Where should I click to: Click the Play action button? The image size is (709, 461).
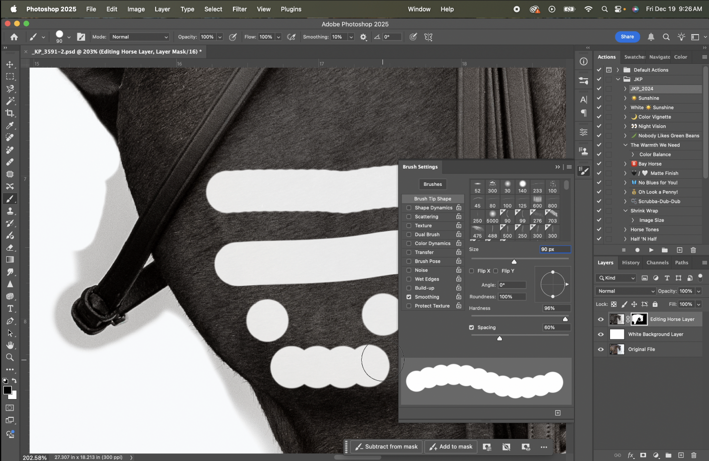coord(651,250)
